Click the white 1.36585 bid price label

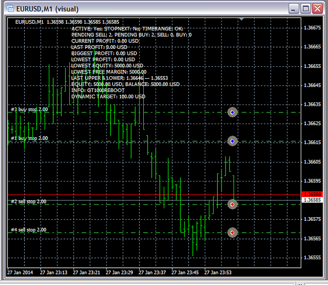(x=312, y=200)
